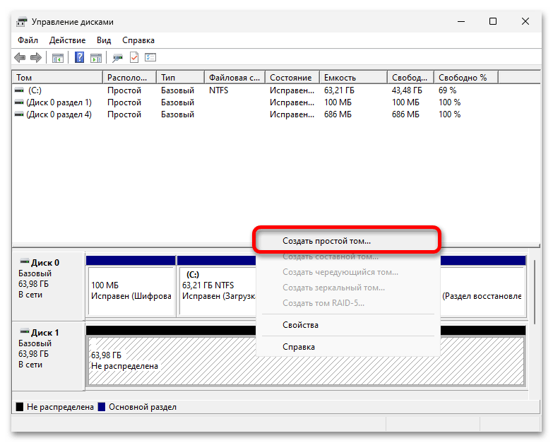553x443 pixels.
Task: Select the Диск 0 disk label
Action: coord(48,286)
